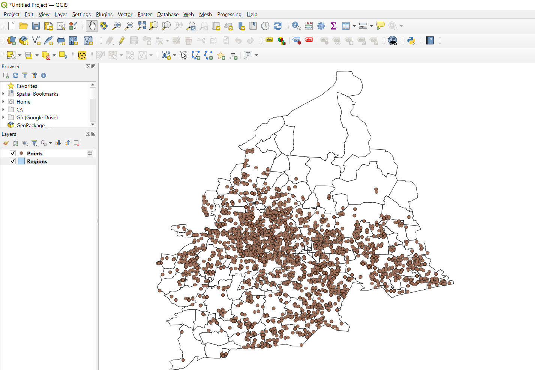
Task: Open the Select Features dropdown arrow
Action: click(x=20, y=55)
